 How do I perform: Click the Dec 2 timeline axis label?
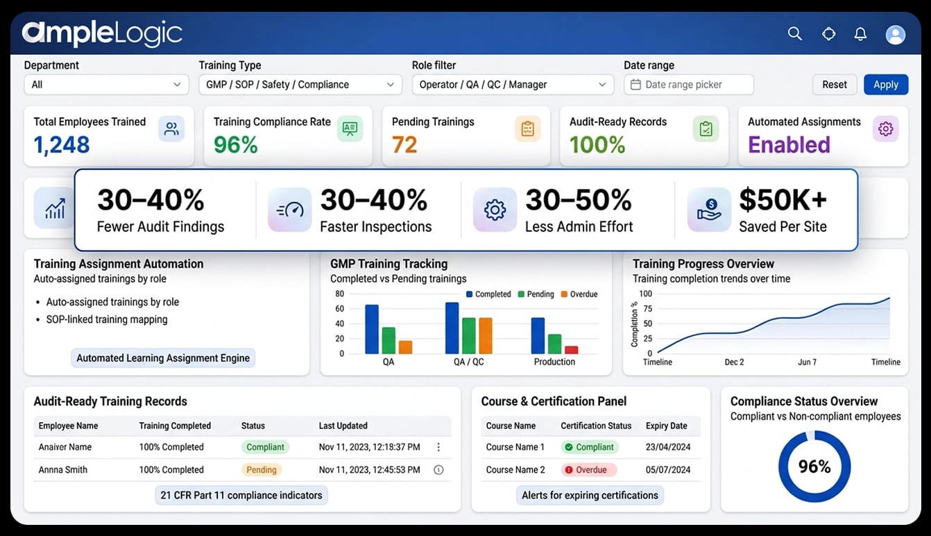point(734,362)
